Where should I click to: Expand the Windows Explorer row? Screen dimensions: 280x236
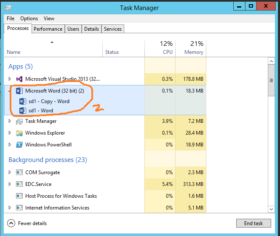click(x=10, y=133)
